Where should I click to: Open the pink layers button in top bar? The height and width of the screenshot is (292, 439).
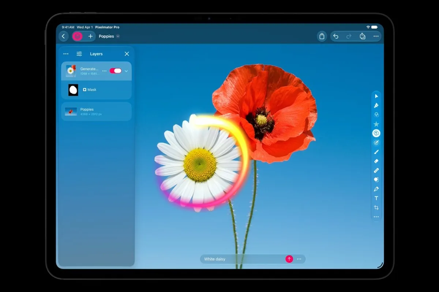(x=77, y=36)
